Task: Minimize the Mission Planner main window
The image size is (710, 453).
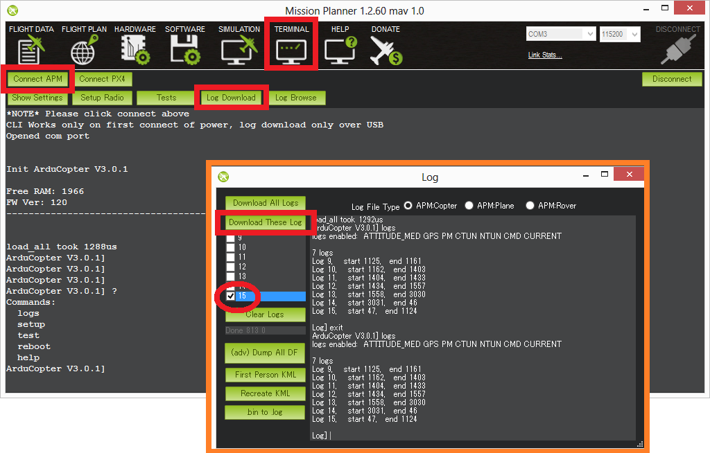Action: click(x=646, y=9)
